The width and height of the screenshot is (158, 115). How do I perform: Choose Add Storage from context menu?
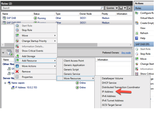(28, 56)
